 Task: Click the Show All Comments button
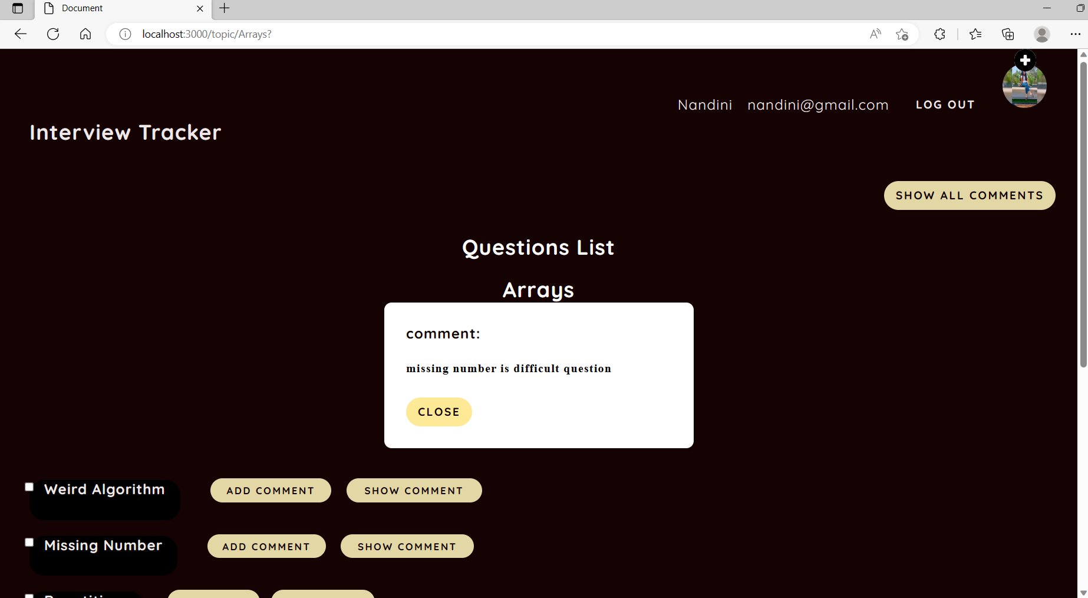click(x=969, y=195)
